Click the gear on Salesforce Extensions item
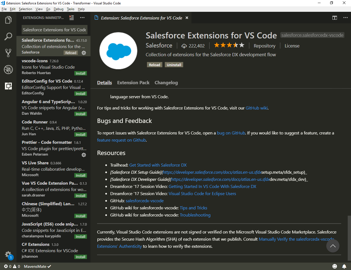 tap(84, 53)
